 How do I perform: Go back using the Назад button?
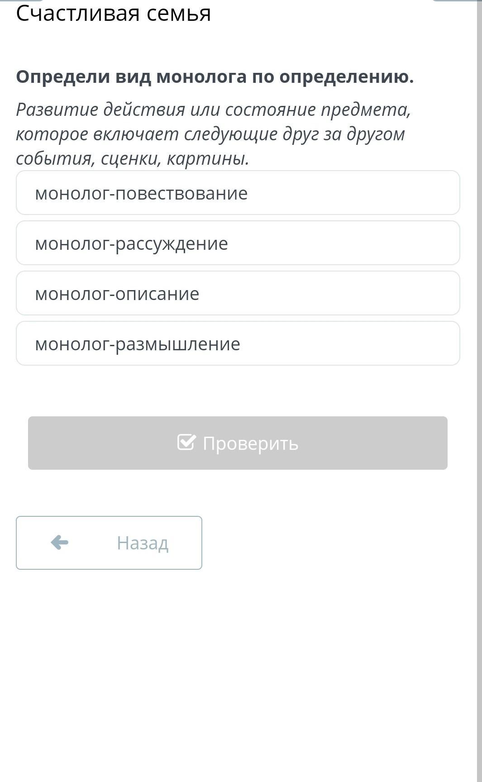coord(109,543)
